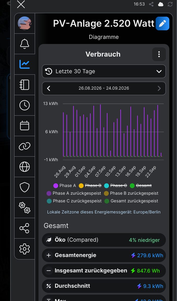Screen dimensions: 177x301
Task: Toggle Phase C zurückgespeist legend entry
Action: click(74, 201)
